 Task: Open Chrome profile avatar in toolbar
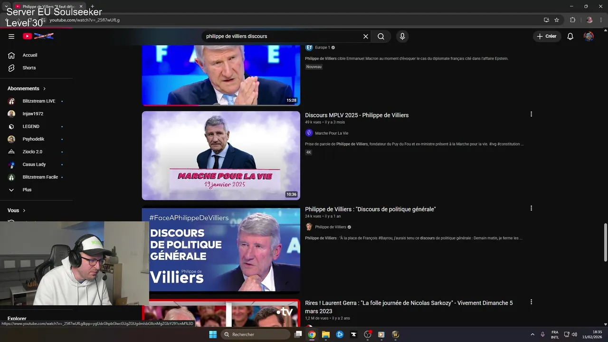(x=589, y=20)
